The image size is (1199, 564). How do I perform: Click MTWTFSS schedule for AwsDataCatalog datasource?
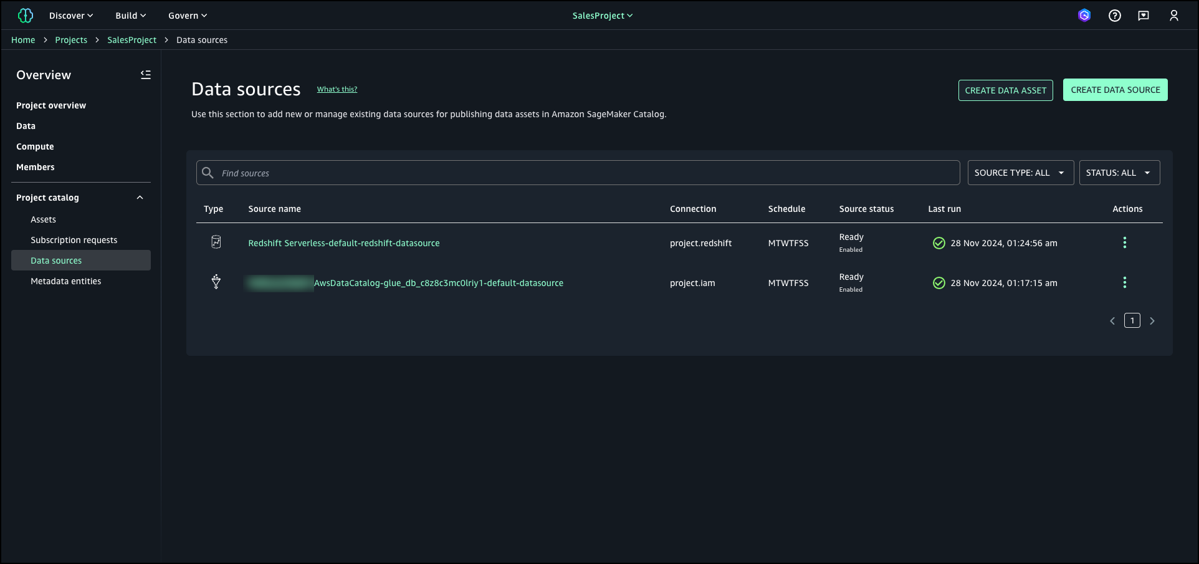(x=788, y=283)
